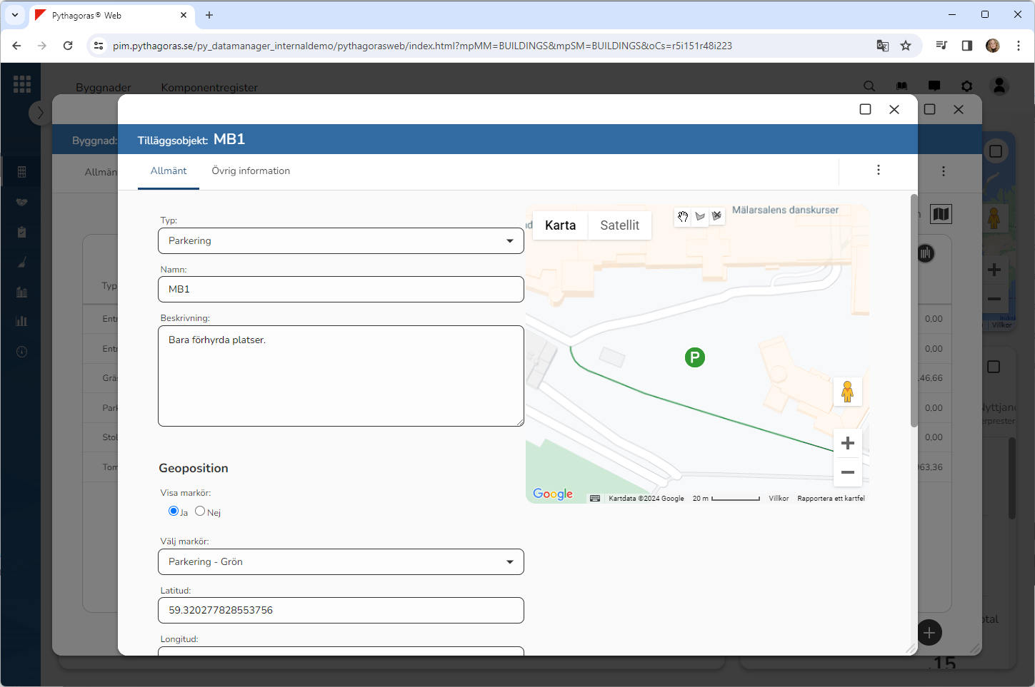This screenshot has height=687, width=1035.
Task: Zoom in on the MB1 map
Action: point(847,443)
